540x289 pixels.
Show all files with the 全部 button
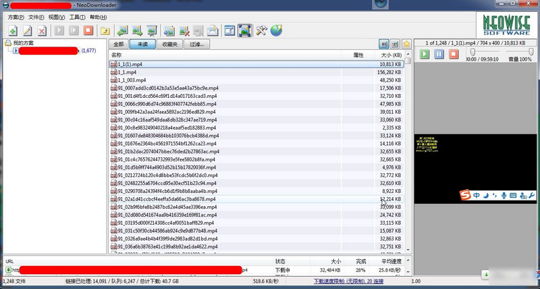tap(119, 44)
